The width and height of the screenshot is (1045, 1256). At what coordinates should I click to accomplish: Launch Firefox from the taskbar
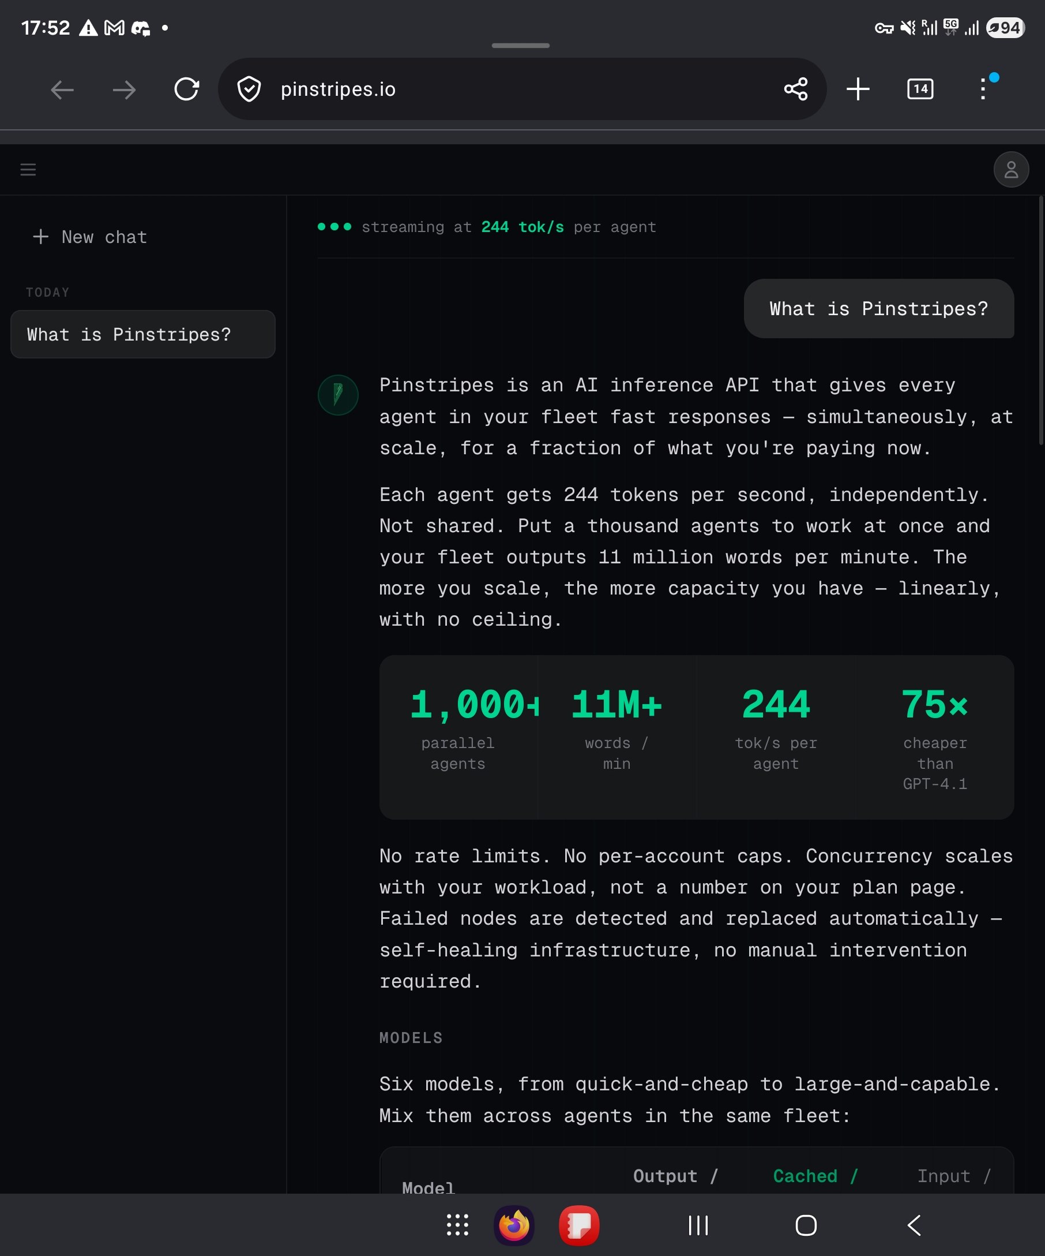[x=514, y=1225]
